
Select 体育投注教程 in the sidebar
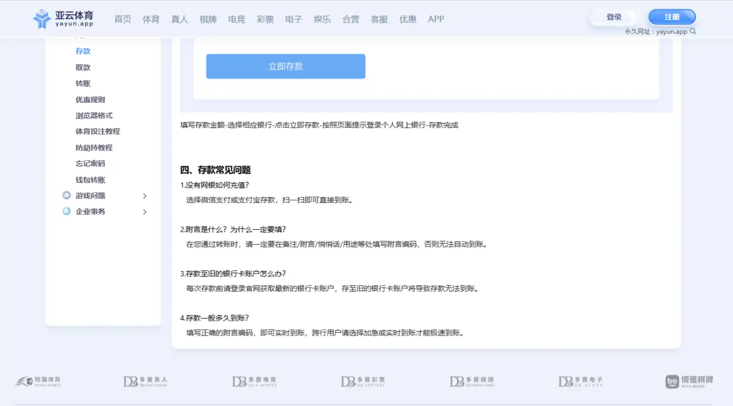pyautogui.click(x=98, y=132)
